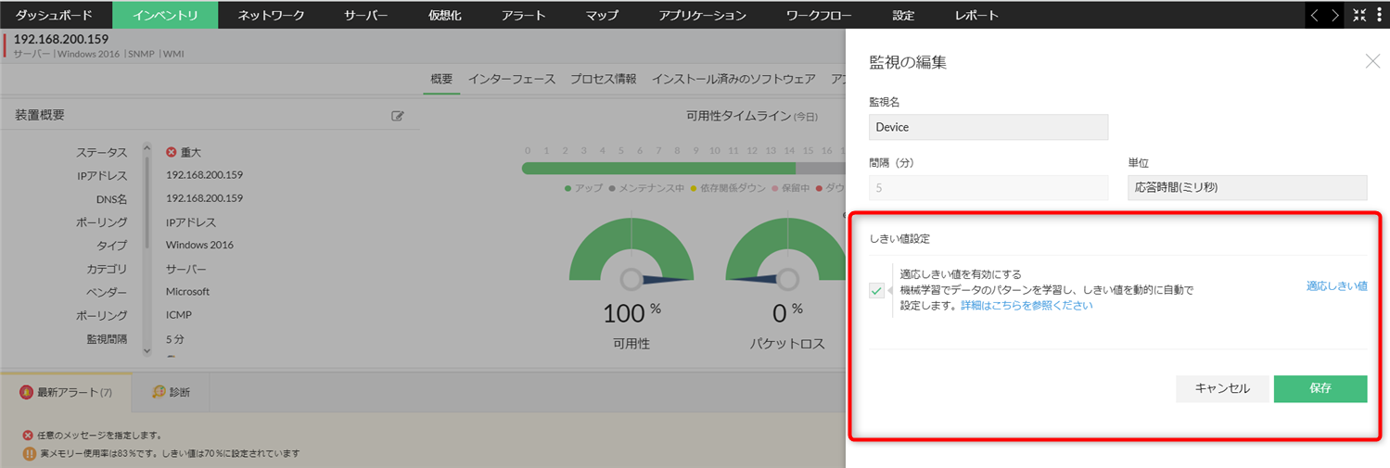Open the サーバー menu
This screenshot has height=468, width=1390.
[x=366, y=15]
